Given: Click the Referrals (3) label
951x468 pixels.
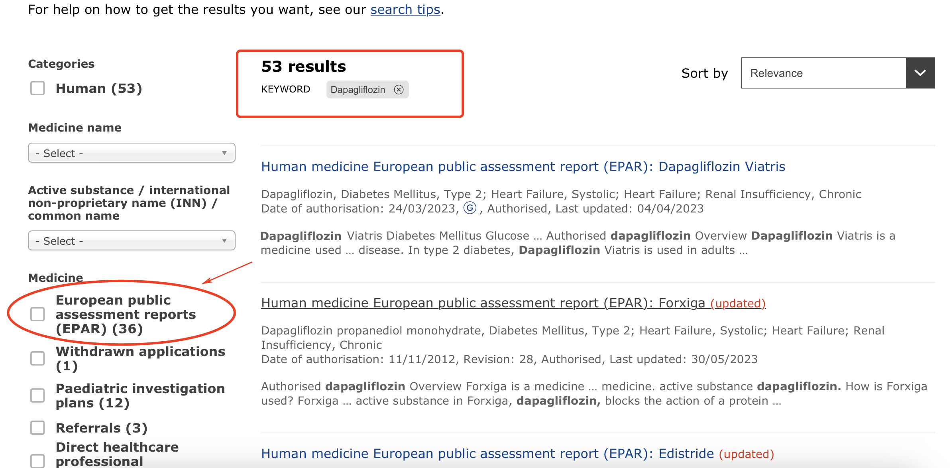Looking at the screenshot, I should pyautogui.click(x=102, y=428).
